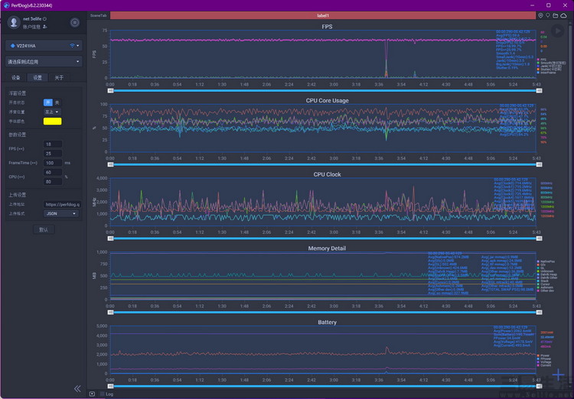Open the floating window position dropdown
The image size is (574, 399).
click(x=52, y=112)
